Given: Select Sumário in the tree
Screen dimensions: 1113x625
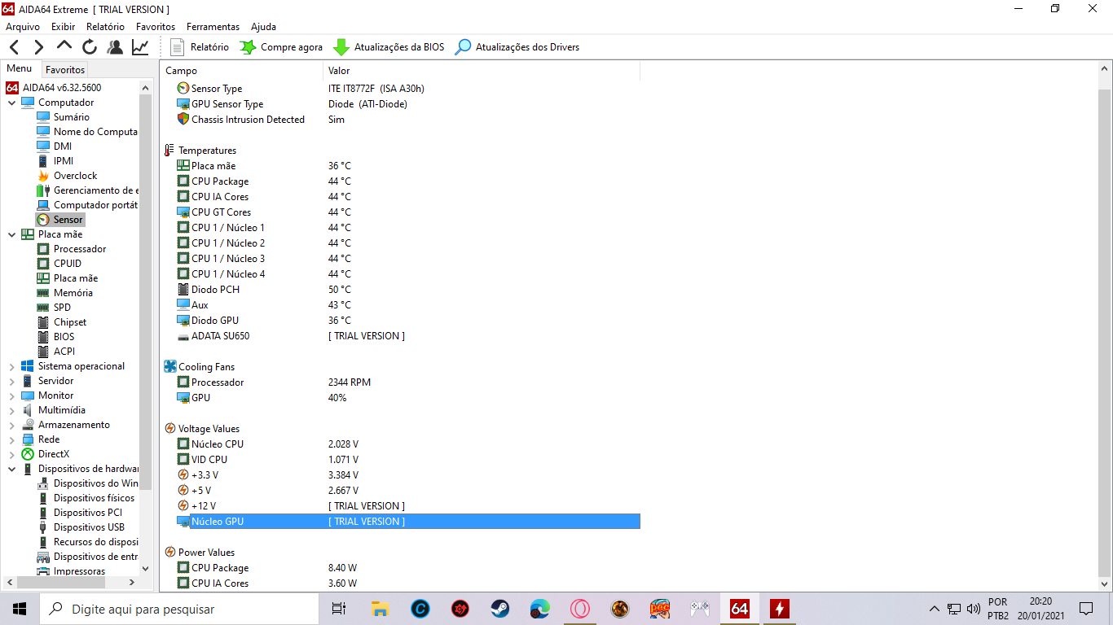Looking at the screenshot, I should coord(71,117).
